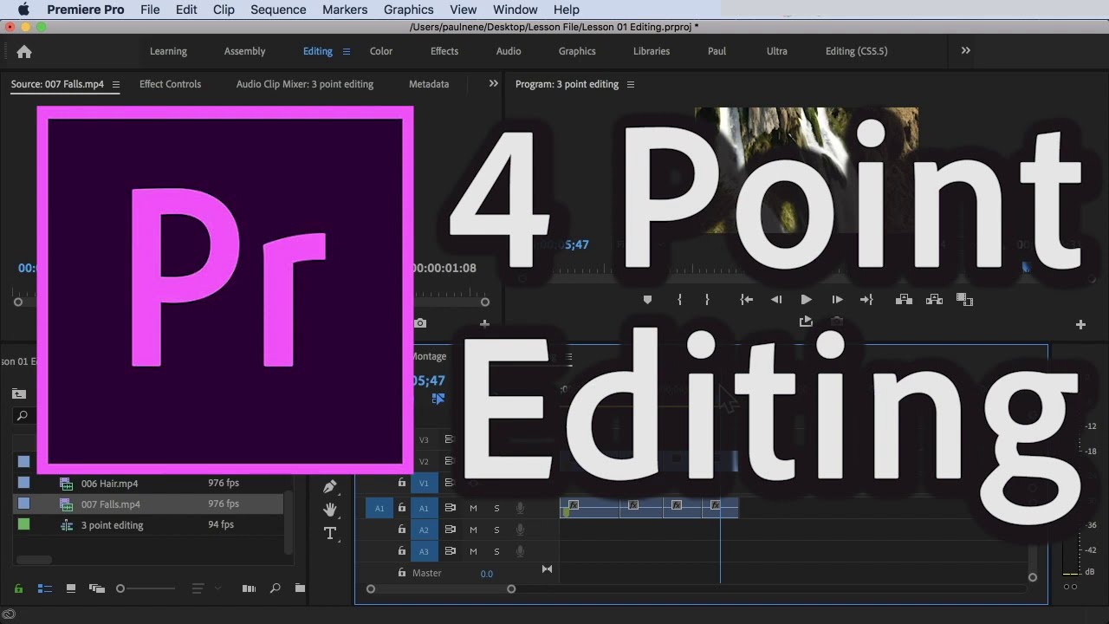
Task: Open the Apple menu
Action: [x=23, y=10]
